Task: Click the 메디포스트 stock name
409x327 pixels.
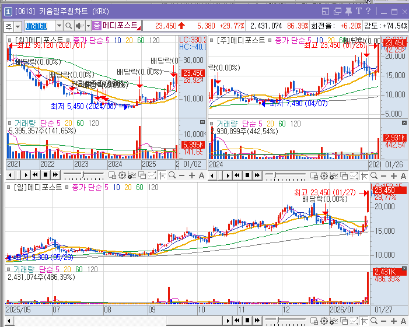Action: 120,26
